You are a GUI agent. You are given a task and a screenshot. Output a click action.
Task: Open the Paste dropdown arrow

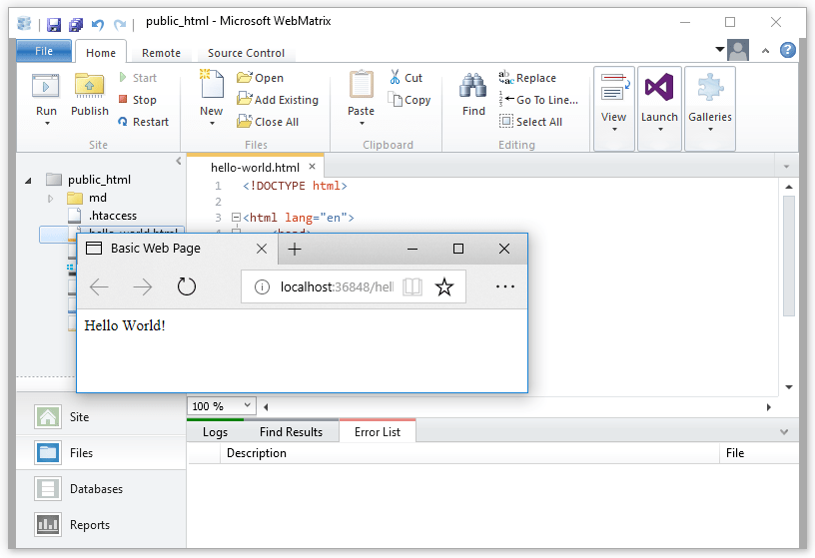coord(362,124)
